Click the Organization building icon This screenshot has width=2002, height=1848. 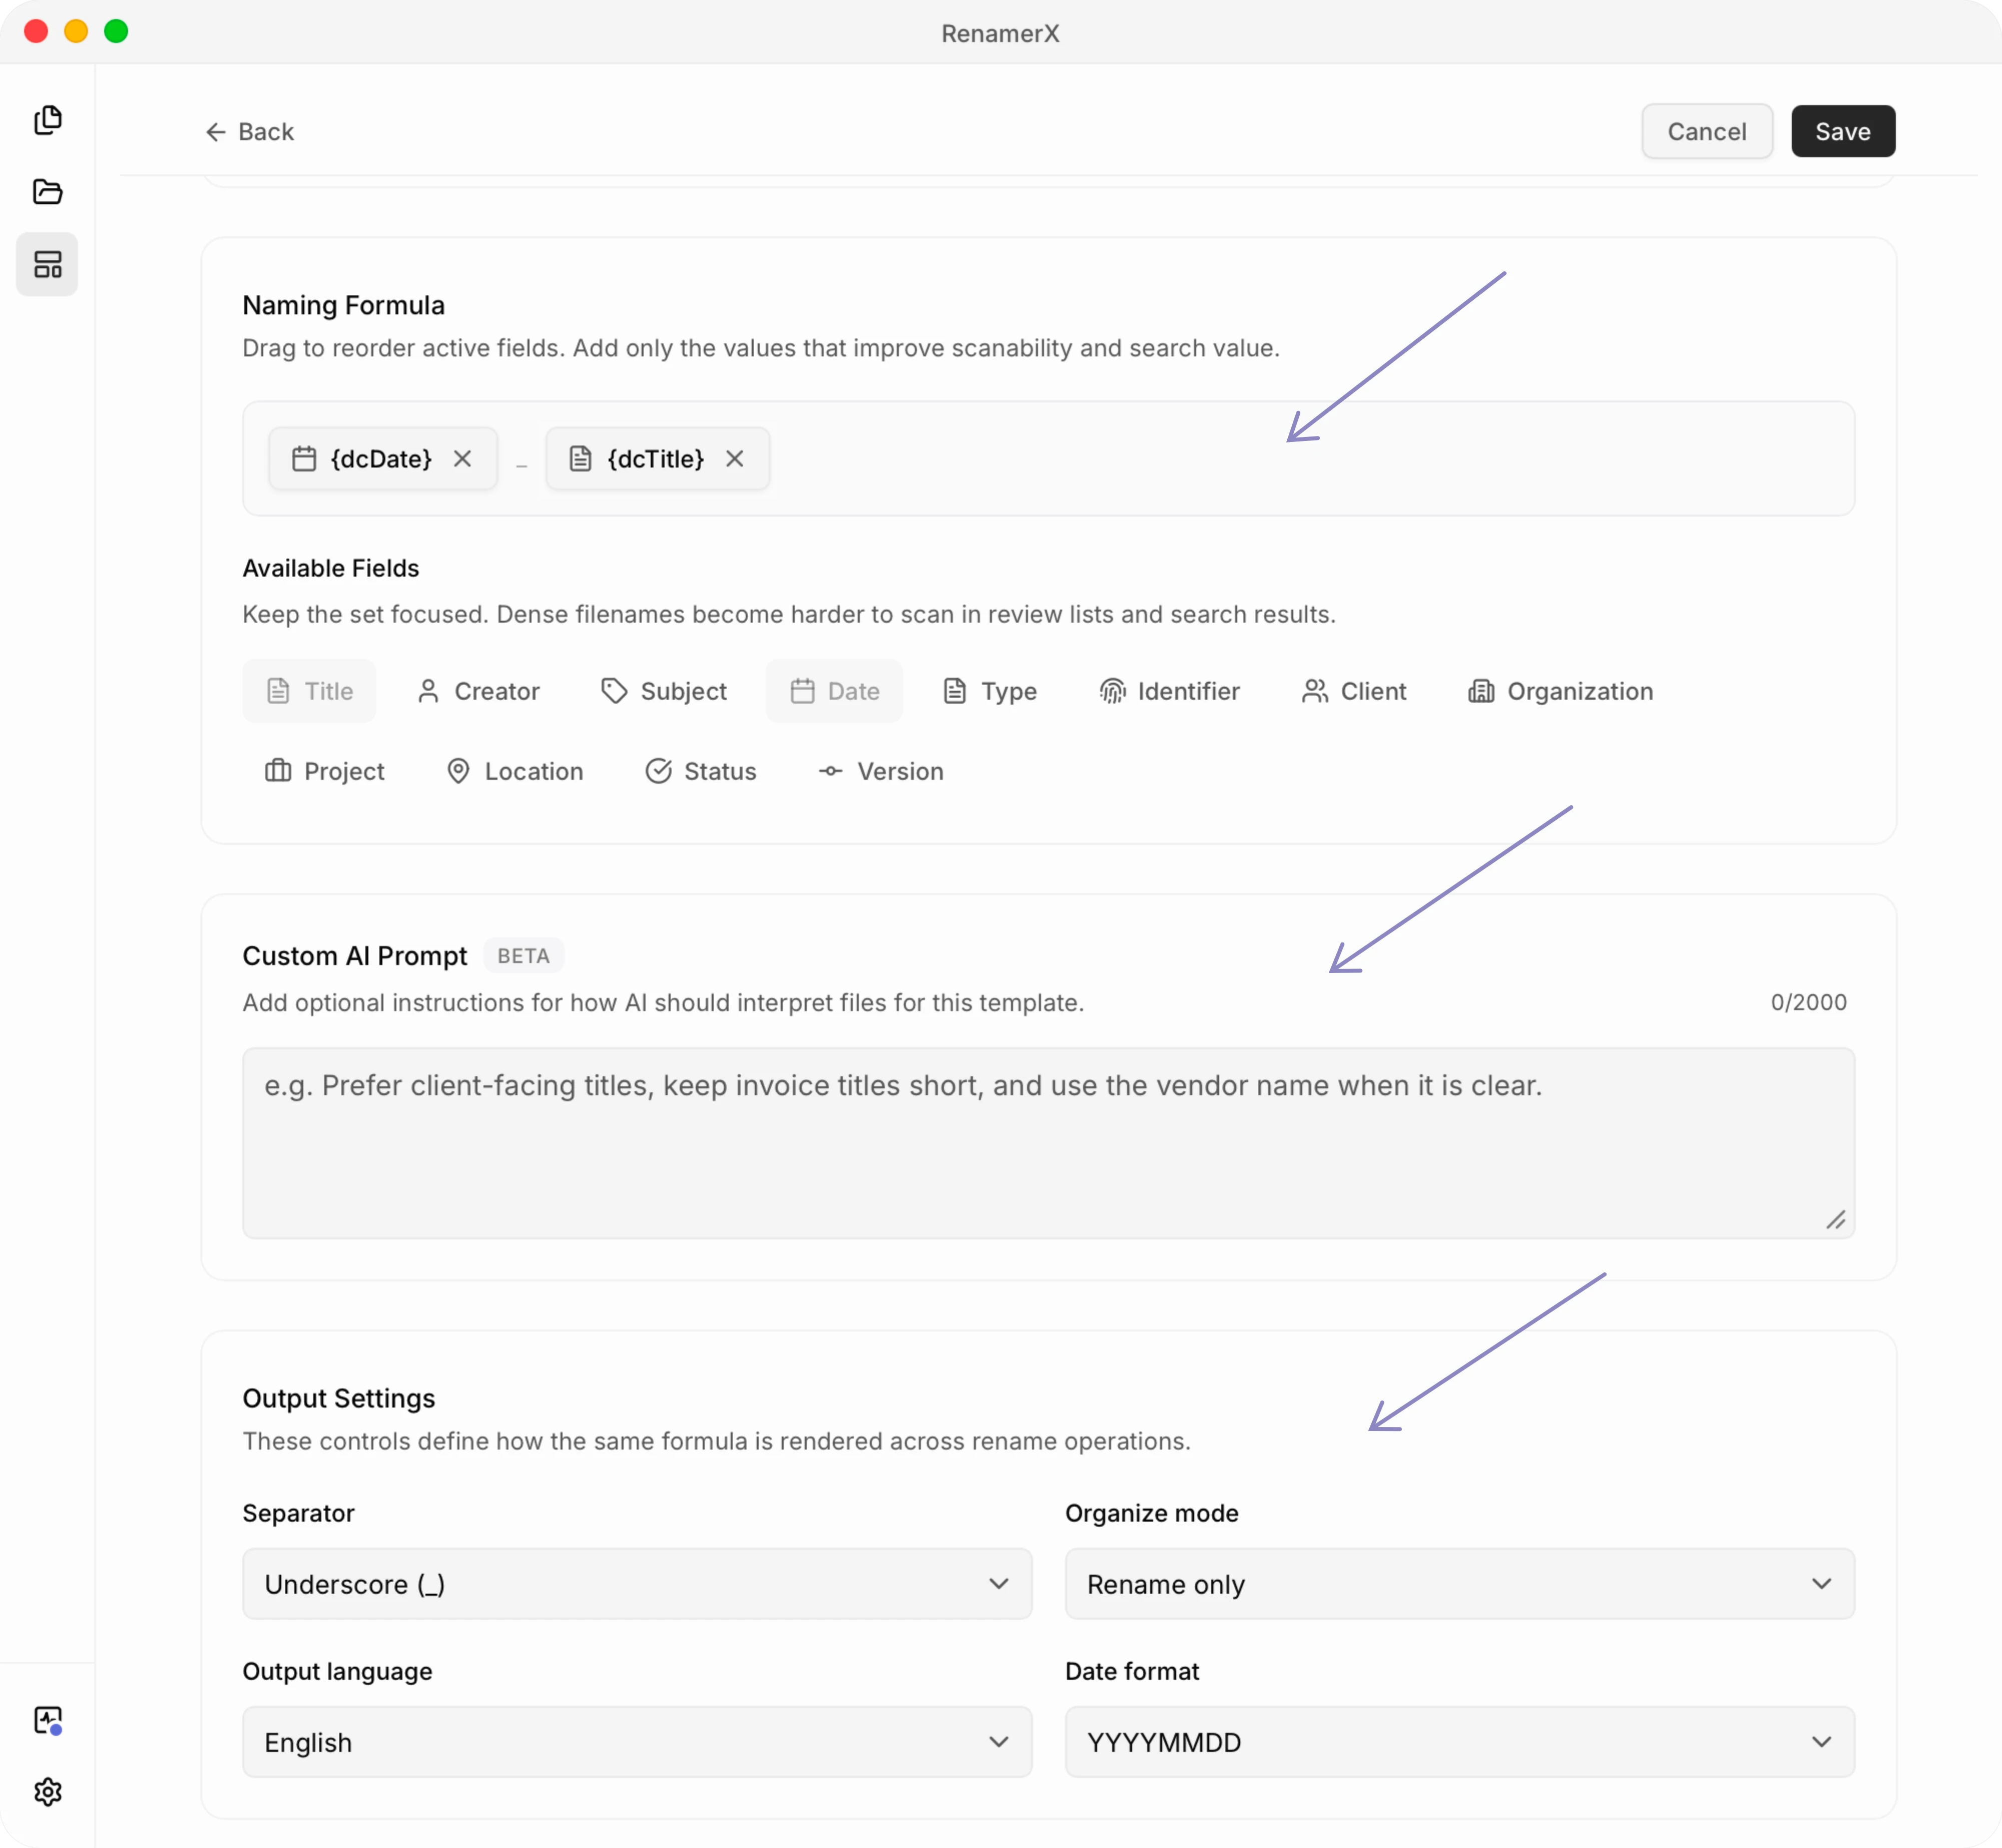pos(1481,691)
